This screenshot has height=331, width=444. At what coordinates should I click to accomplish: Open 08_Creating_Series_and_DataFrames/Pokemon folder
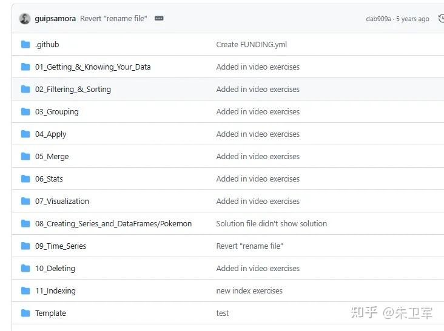[113, 224]
